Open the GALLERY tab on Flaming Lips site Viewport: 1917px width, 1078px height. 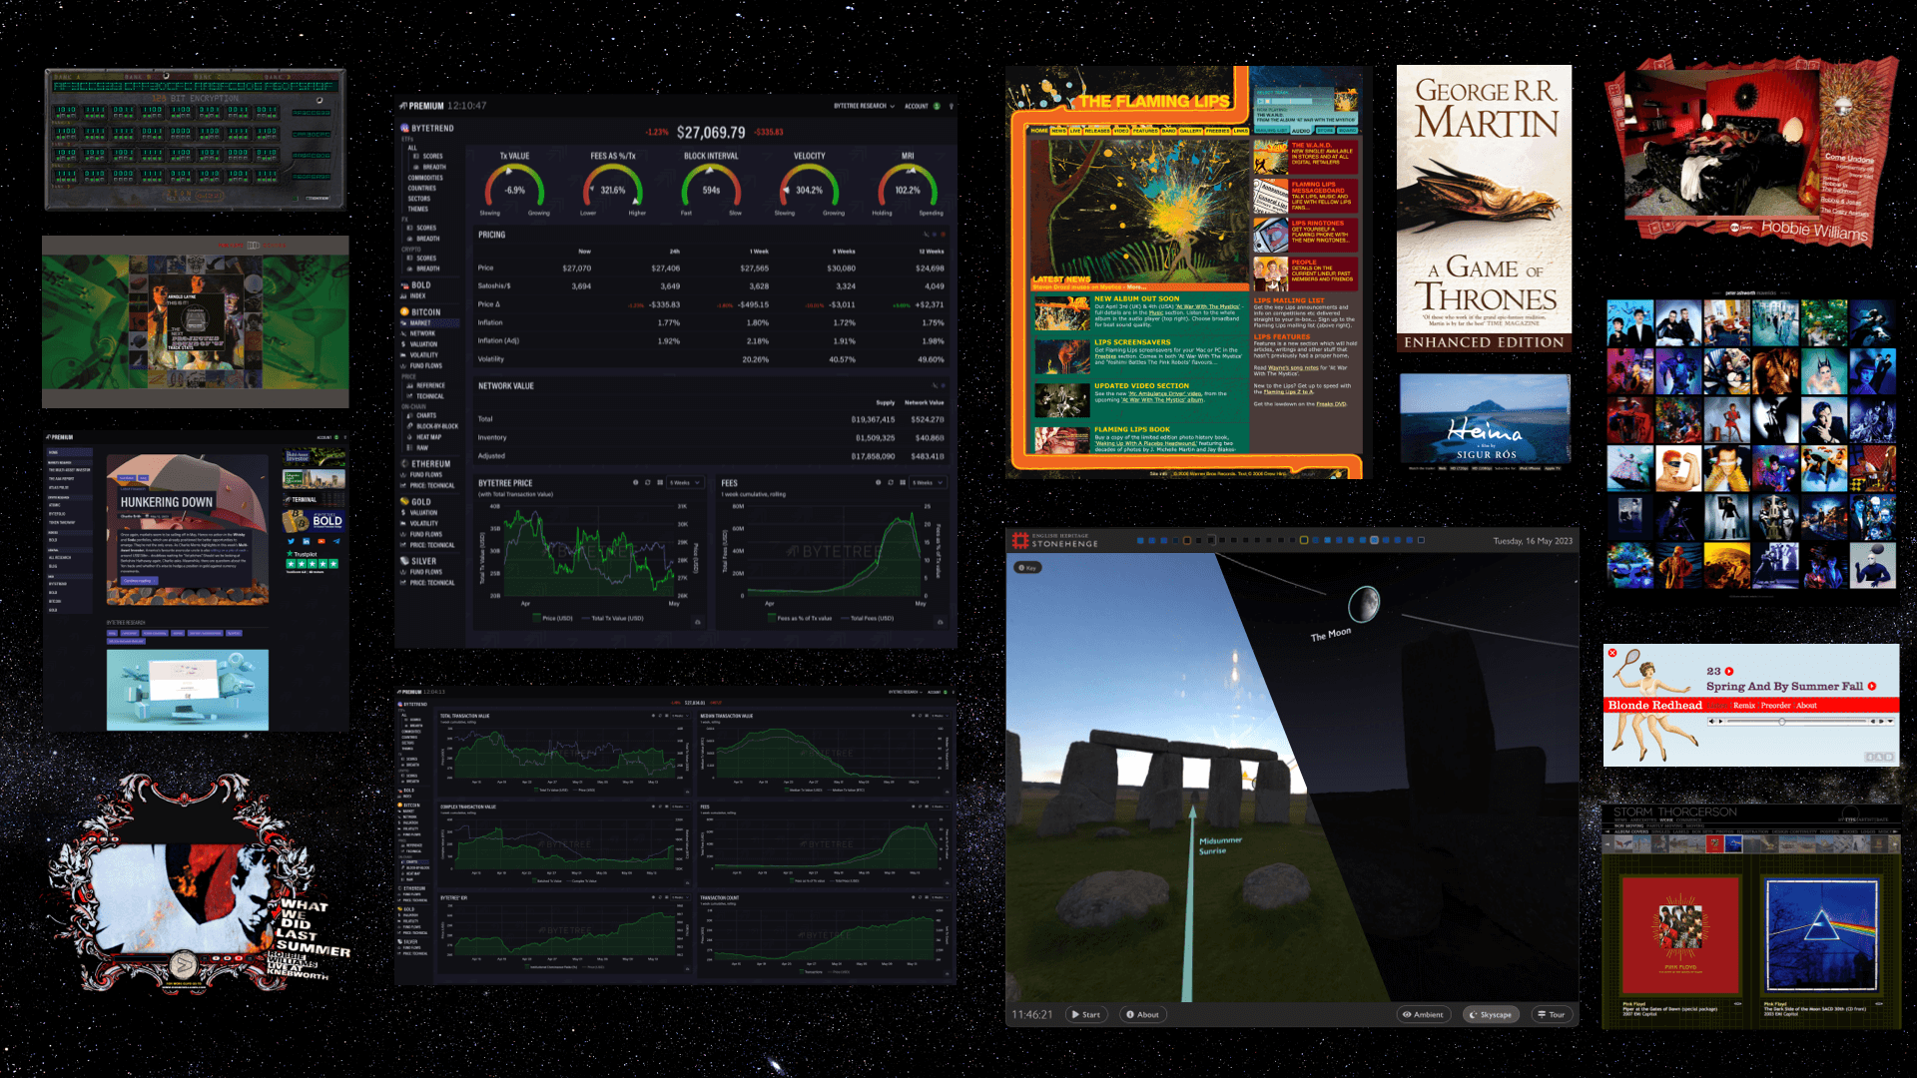(x=1191, y=131)
